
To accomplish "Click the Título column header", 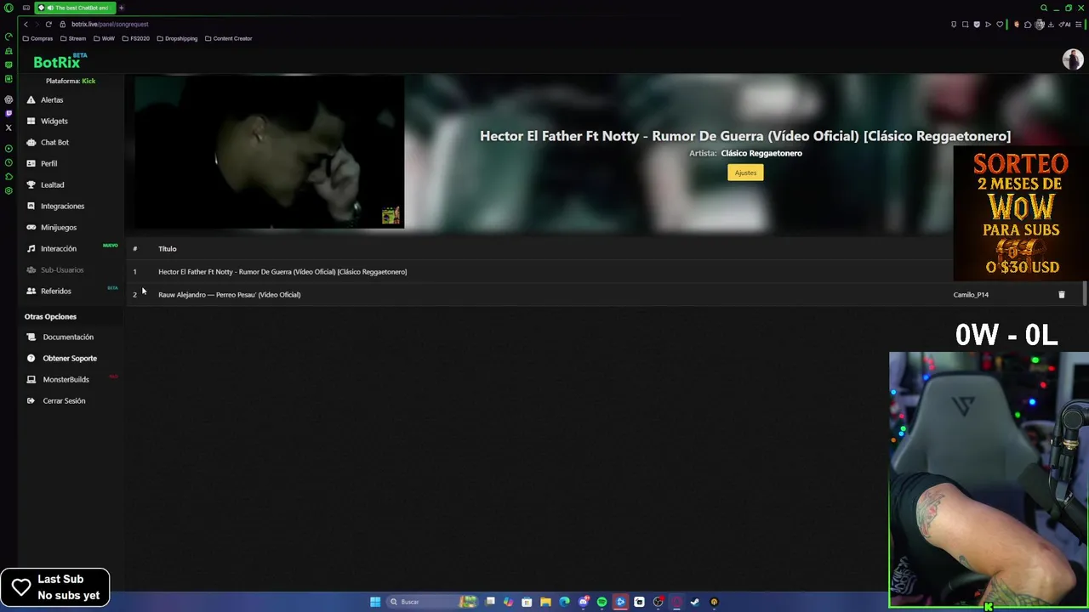I will tap(167, 248).
